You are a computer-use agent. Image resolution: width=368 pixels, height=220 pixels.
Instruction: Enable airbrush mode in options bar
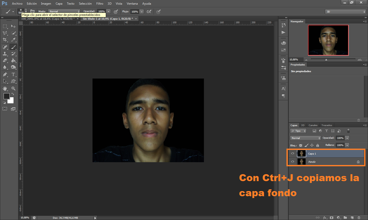click(x=149, y=11)
